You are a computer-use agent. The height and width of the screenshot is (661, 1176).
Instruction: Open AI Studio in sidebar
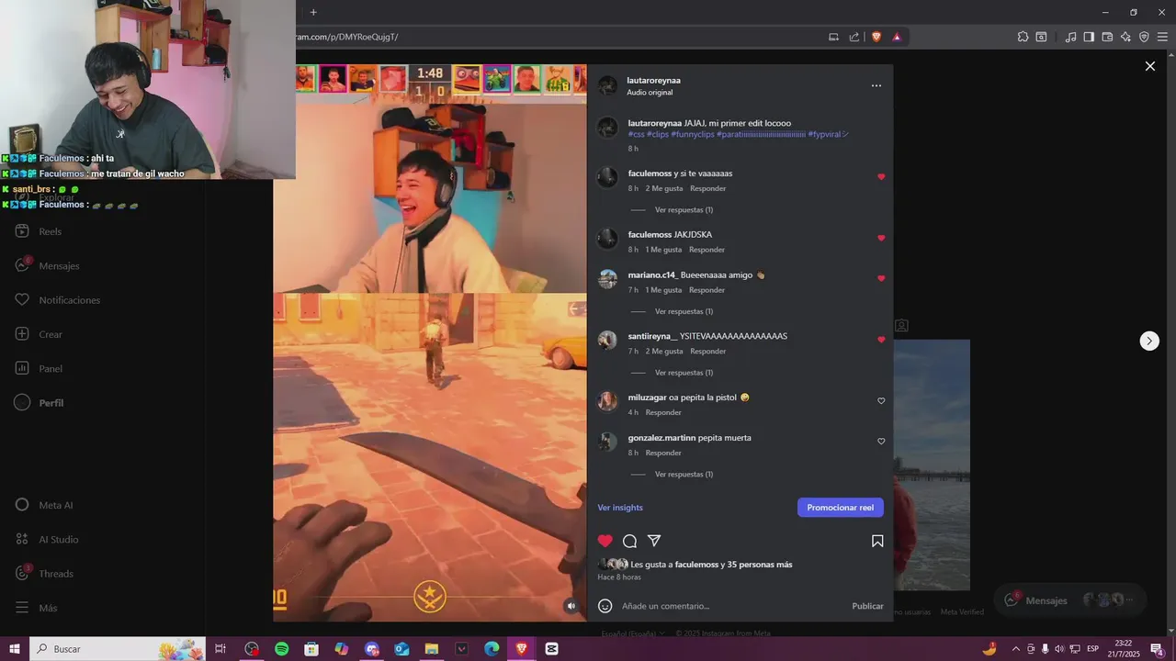47,539
